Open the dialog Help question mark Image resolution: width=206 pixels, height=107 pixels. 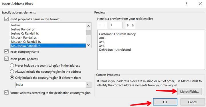point(186,4)
